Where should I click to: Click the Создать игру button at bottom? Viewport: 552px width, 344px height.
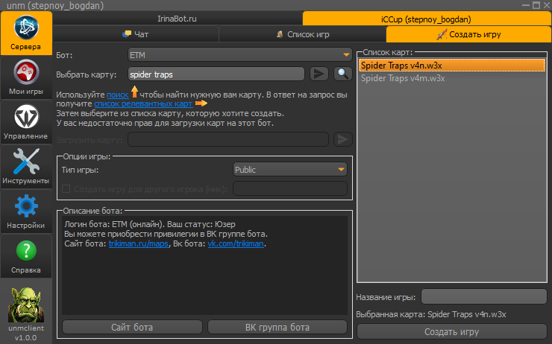coord(451,331)
